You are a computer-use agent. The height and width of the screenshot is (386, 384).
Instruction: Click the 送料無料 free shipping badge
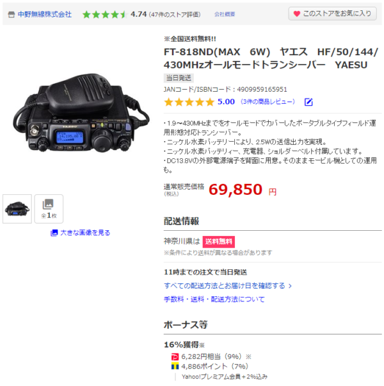[218, 242]
